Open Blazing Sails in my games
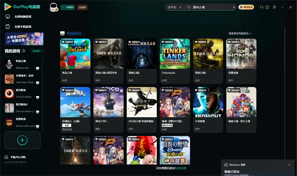 tap(22, 64)
